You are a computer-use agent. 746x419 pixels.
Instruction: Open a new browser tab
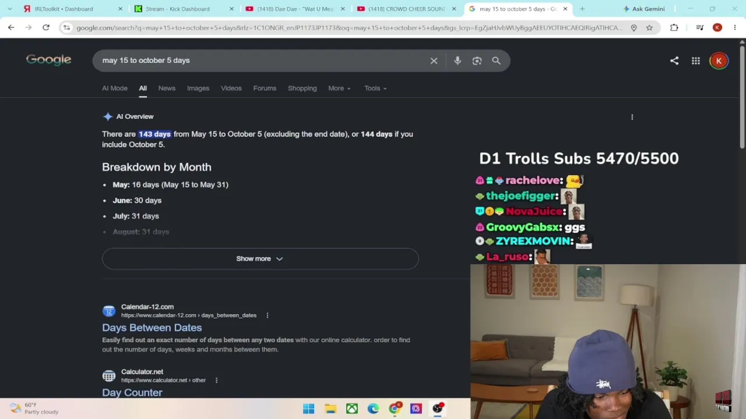[582, 9]
